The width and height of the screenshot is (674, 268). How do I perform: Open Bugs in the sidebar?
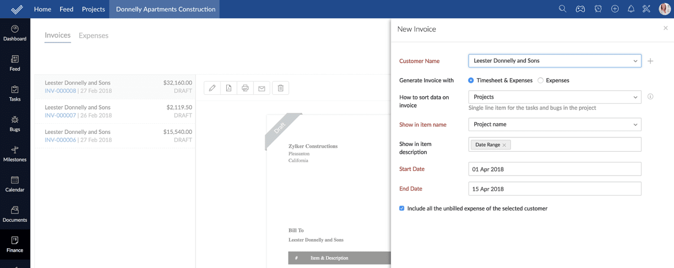pyautogui.click(x=15, y=124)
